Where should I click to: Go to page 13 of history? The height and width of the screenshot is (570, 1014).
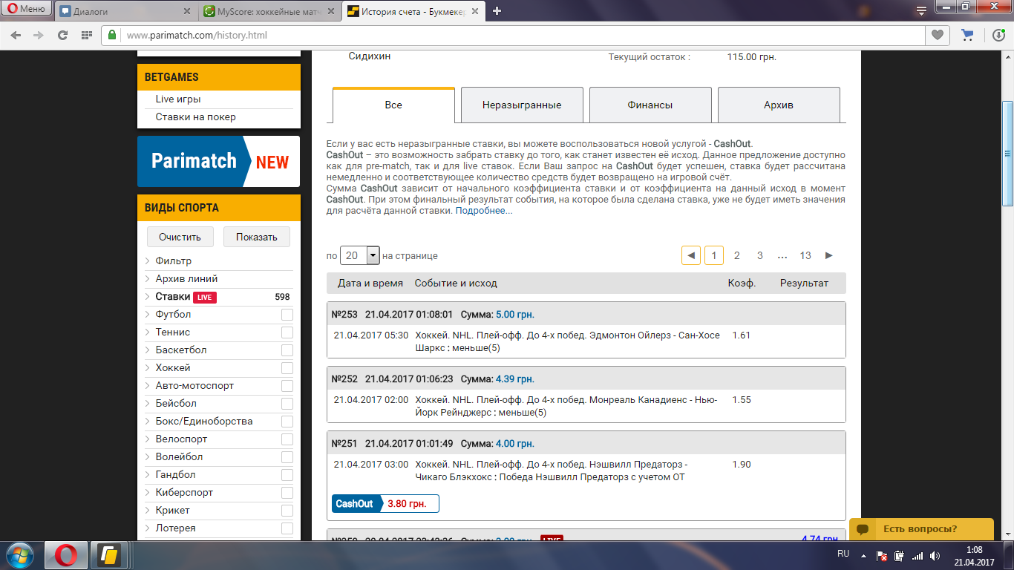pyautogui.click(x=805, y=255)
